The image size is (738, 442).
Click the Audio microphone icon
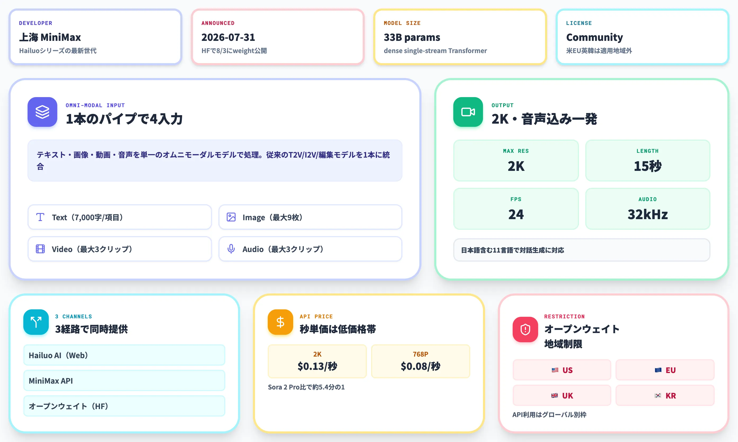pos(231,249)
